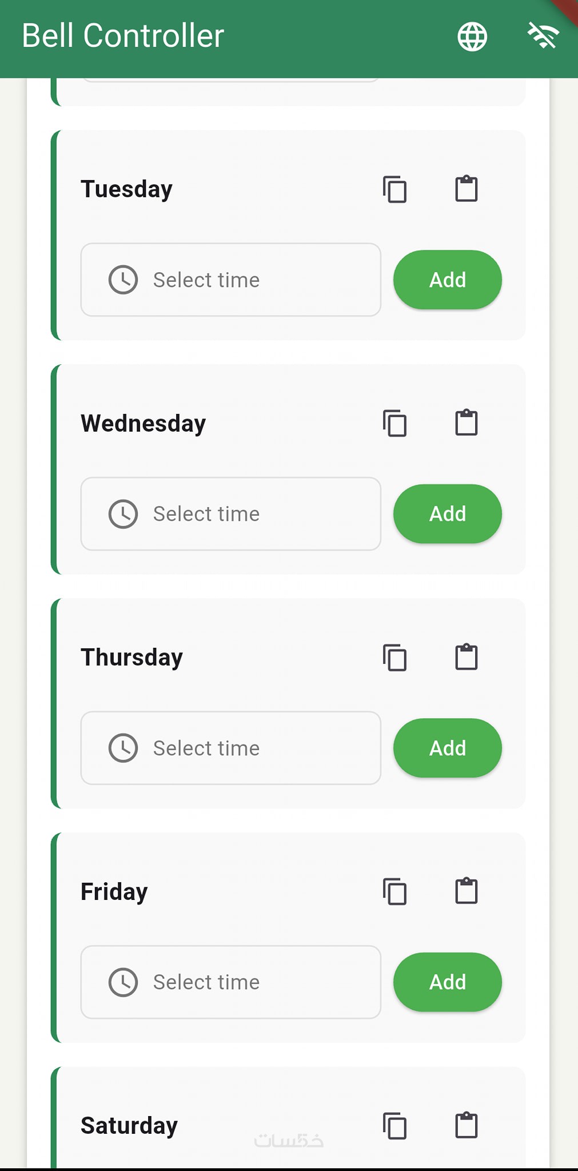Copy Wednesday's bell schedule

pyautogui.click(x=394, y=424)
